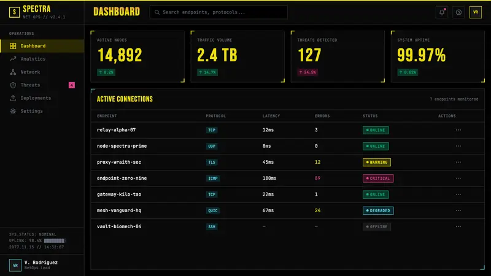The image size is (491, 276).
Task: Select mesh-vanguard-hq endpoint name
Action: point(119,210)
